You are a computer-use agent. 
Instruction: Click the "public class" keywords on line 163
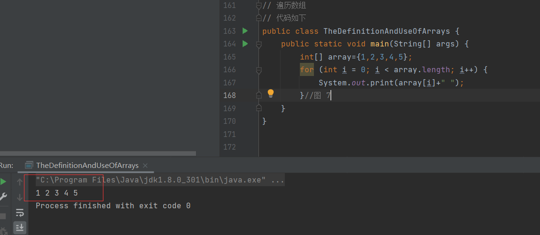pos(290,31)
